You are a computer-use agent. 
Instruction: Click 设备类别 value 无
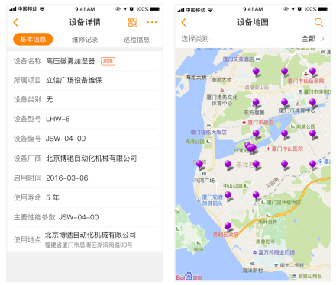pyautogui.click(x=50, y=100)
